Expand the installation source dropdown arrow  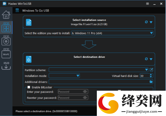[151, 22]
